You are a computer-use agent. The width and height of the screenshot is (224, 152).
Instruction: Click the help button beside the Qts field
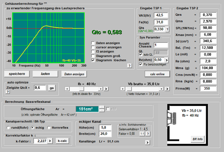[x=167, y=29]
